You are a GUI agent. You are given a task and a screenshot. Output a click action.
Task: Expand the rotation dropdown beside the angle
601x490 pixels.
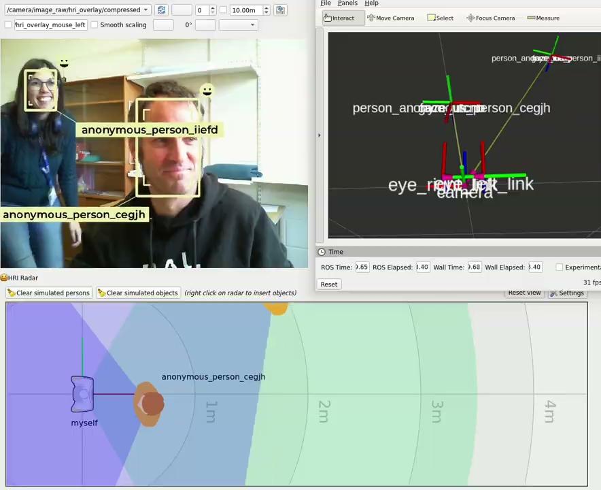[238, 25]
